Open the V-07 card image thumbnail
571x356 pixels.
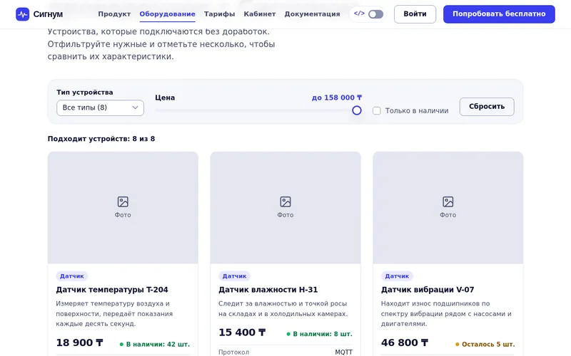pos(448,207)
